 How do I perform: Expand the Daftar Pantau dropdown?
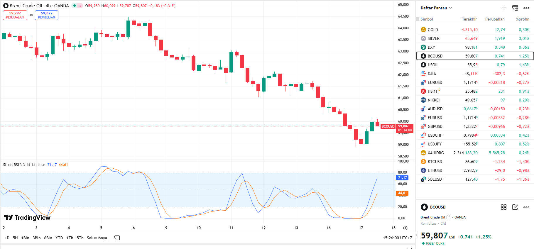tap(436, 8)
